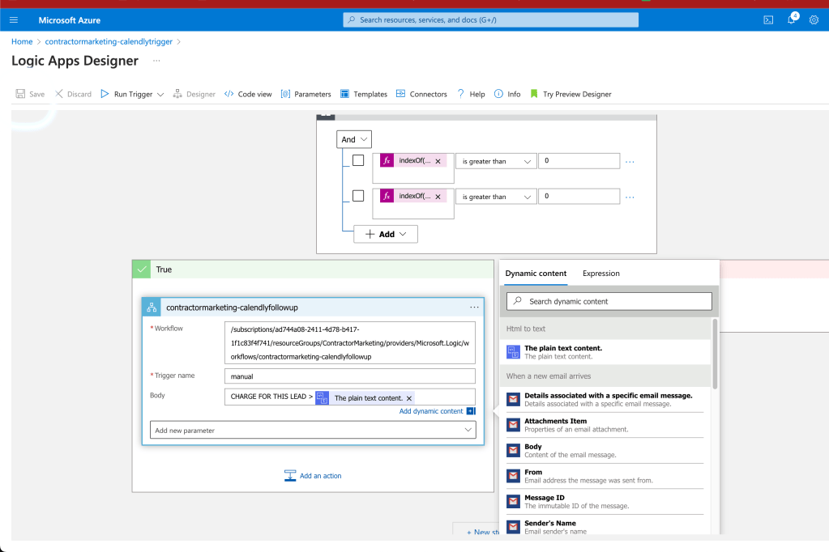Viewport: 829px width, 552px height.
Task: Click the Add dynamic content link
Action: (x=431, y=411)
